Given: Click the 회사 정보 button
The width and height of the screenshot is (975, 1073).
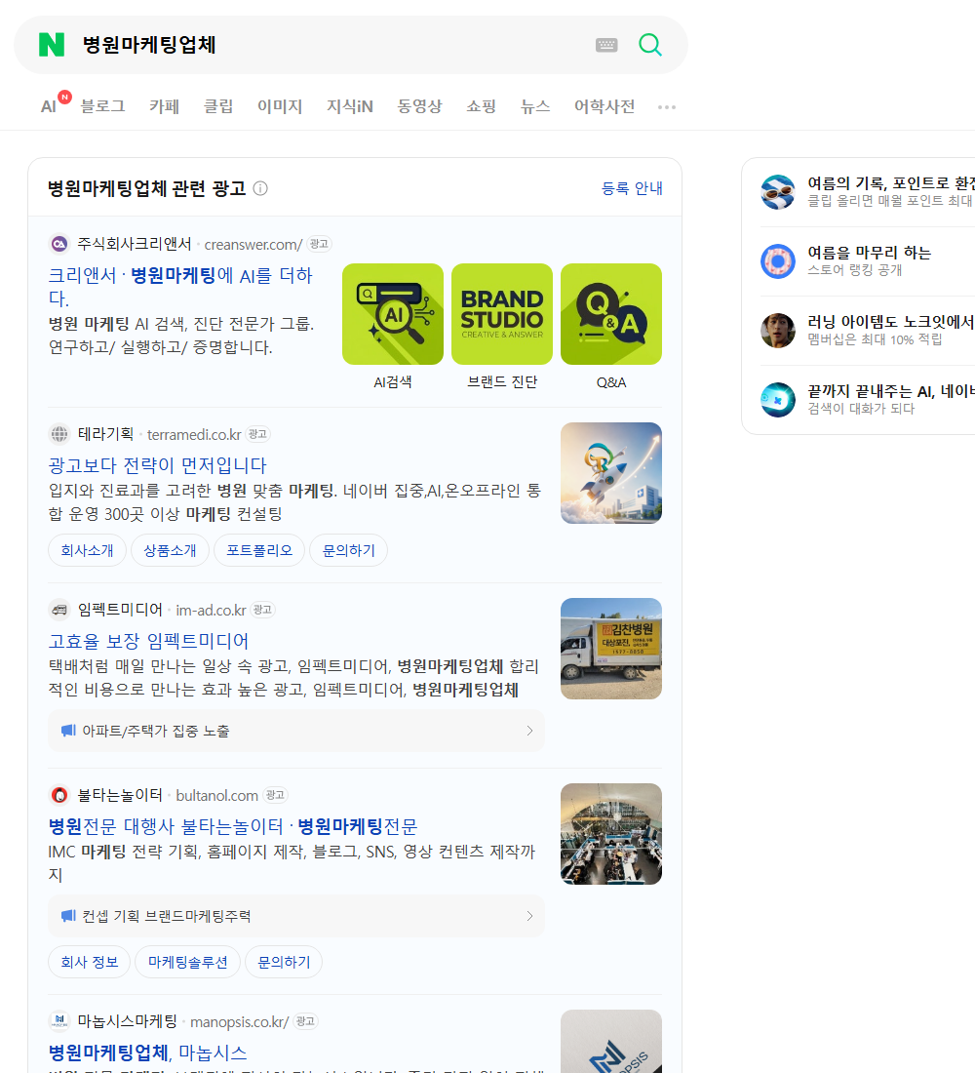Looking at the screenshot, I should click(x=90, y=962).
